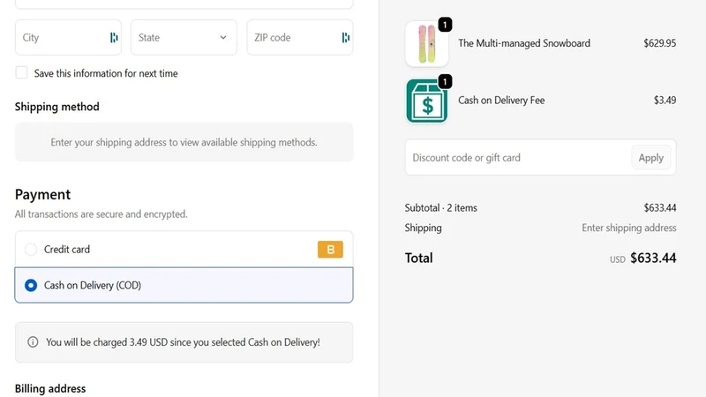Click the quantity badge on the snowboard image
Viewport: 706px width, 397px height.
[x=445, y=25]
